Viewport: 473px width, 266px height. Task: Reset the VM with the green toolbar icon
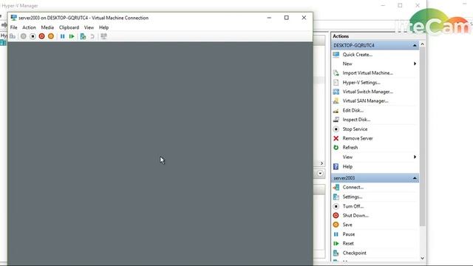tap(72, 36)
